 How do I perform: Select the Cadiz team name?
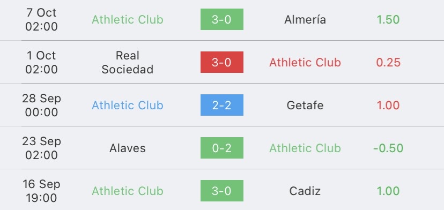click(x=305, y=191)
